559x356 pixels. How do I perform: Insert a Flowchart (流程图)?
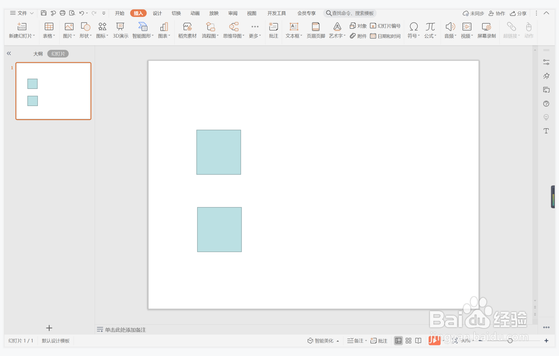(210, 30)
